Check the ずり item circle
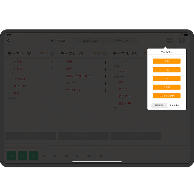Viewport: 194px width, 184px height. 115,83
